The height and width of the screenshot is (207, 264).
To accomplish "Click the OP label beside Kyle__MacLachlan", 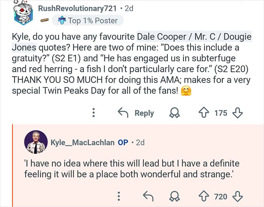I will 123,142.
